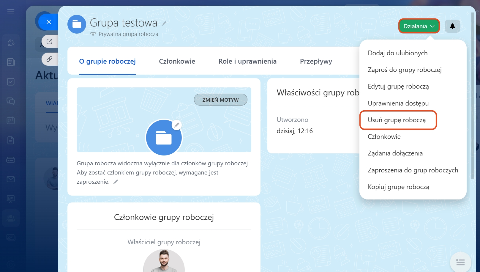Click pencil icon after group description text
480x272 pixels.
click(116, 182)
